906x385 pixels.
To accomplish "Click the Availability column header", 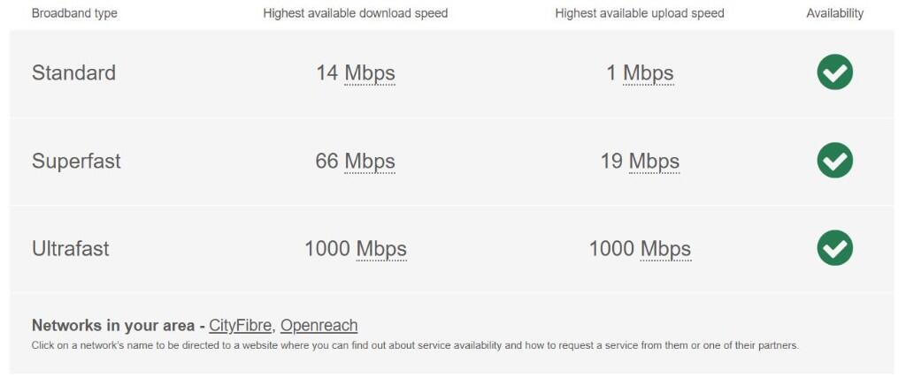I will [834, 13].
